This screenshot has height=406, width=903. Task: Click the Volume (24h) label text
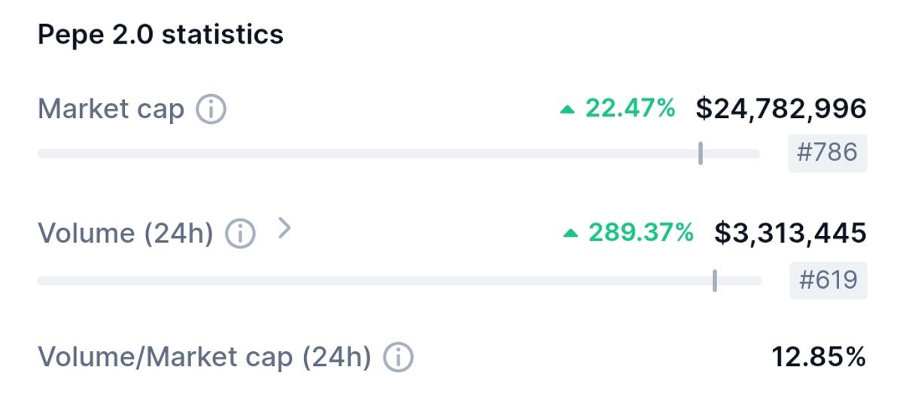[x=126, y=234]
